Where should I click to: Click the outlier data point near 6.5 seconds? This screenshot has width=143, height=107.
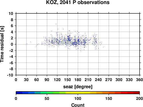coord(56,24)
